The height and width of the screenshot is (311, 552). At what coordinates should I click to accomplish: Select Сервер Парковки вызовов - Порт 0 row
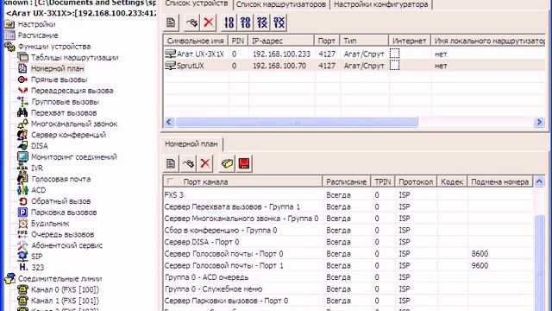point(348,301)
